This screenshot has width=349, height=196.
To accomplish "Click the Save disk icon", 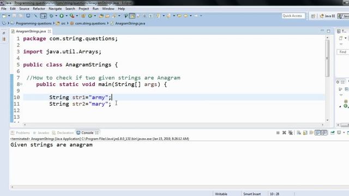I will pos(14,16).
